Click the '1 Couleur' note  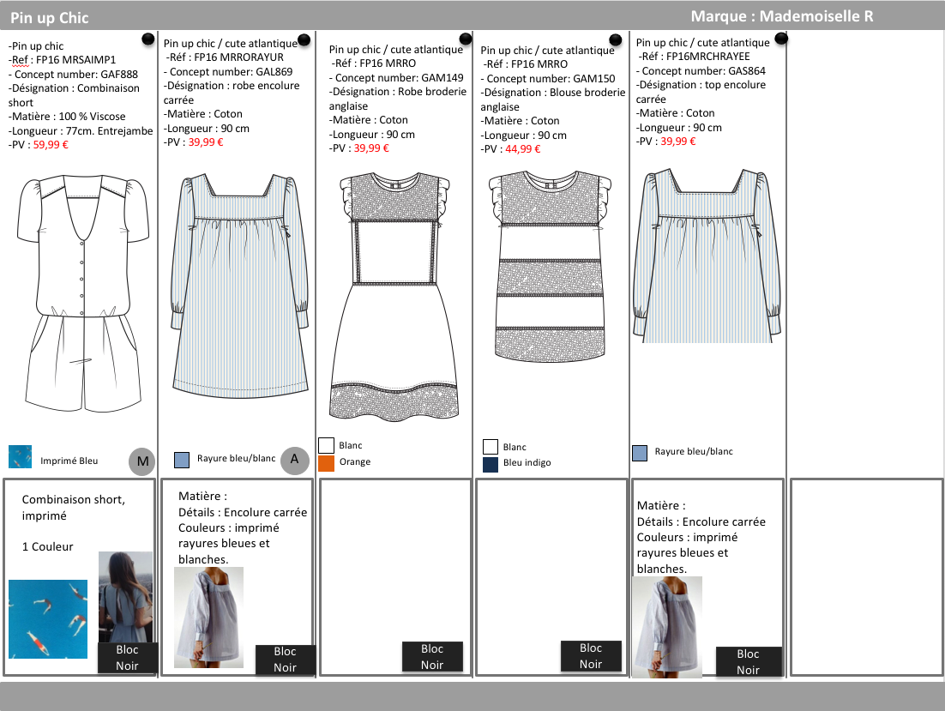(48, 546)
